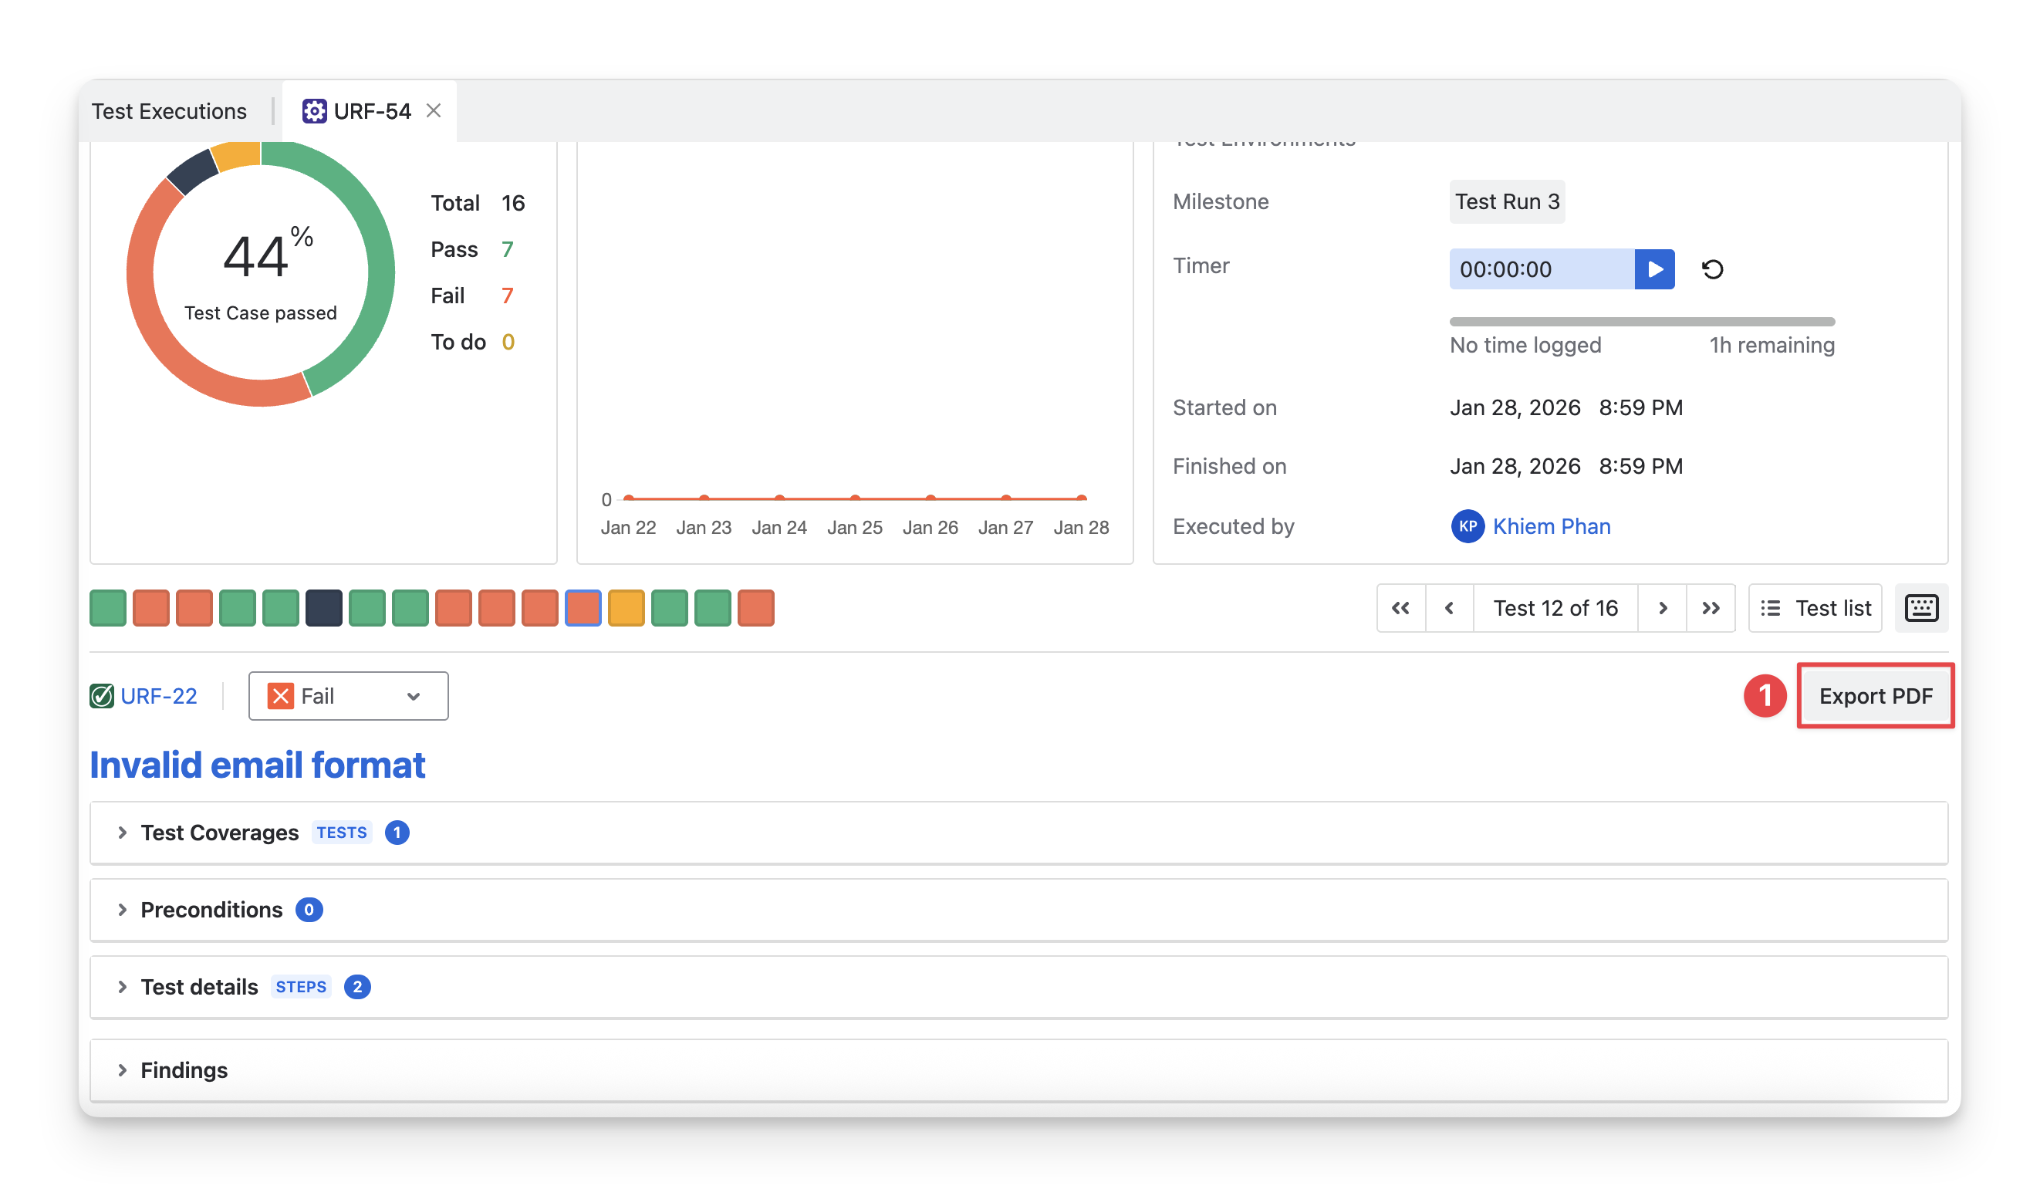Image resolution: width=2040 pixels, height=1196 pixels.
Task: Jump to last test using double-right arrows
Action: [1711, 608]
